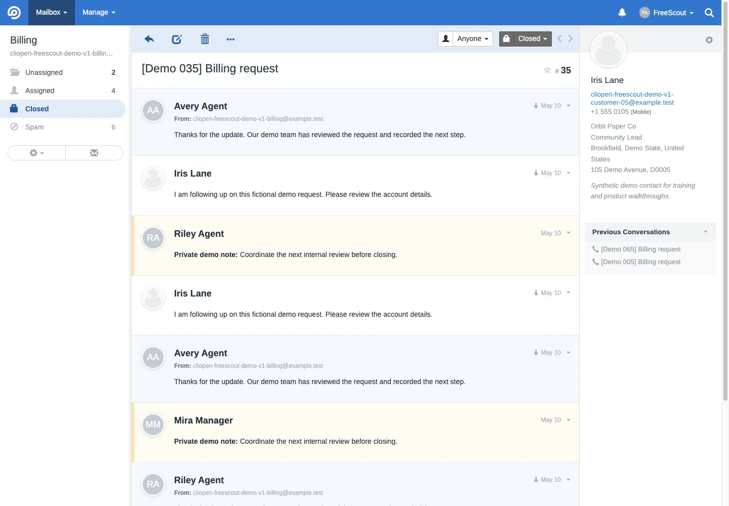Viewport: 729px width, 506px height.
Task: Click the closed status lock icon
Action: tap(506, 38)
